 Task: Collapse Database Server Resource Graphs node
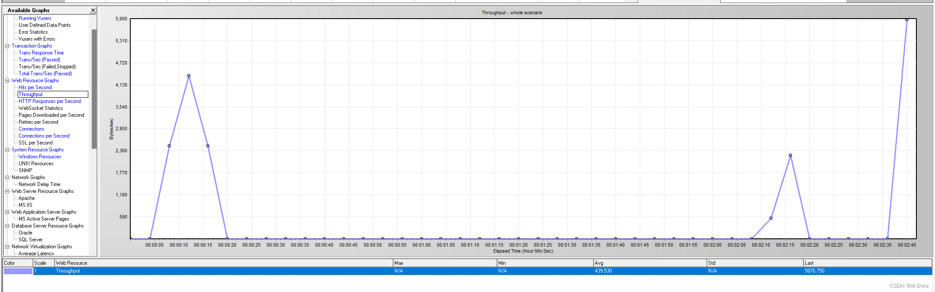7,226
